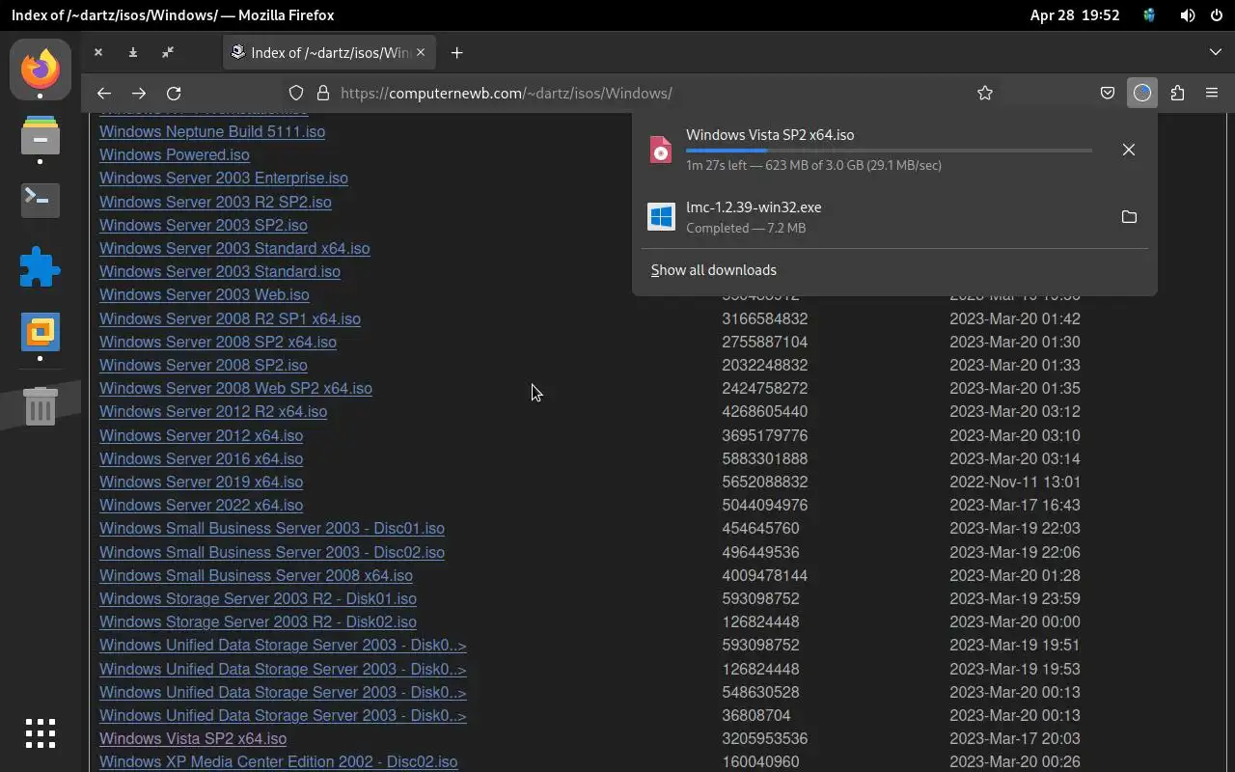
Task: Click the date 2022-Nov-11 13:01
Action: tap(1015, 482)
